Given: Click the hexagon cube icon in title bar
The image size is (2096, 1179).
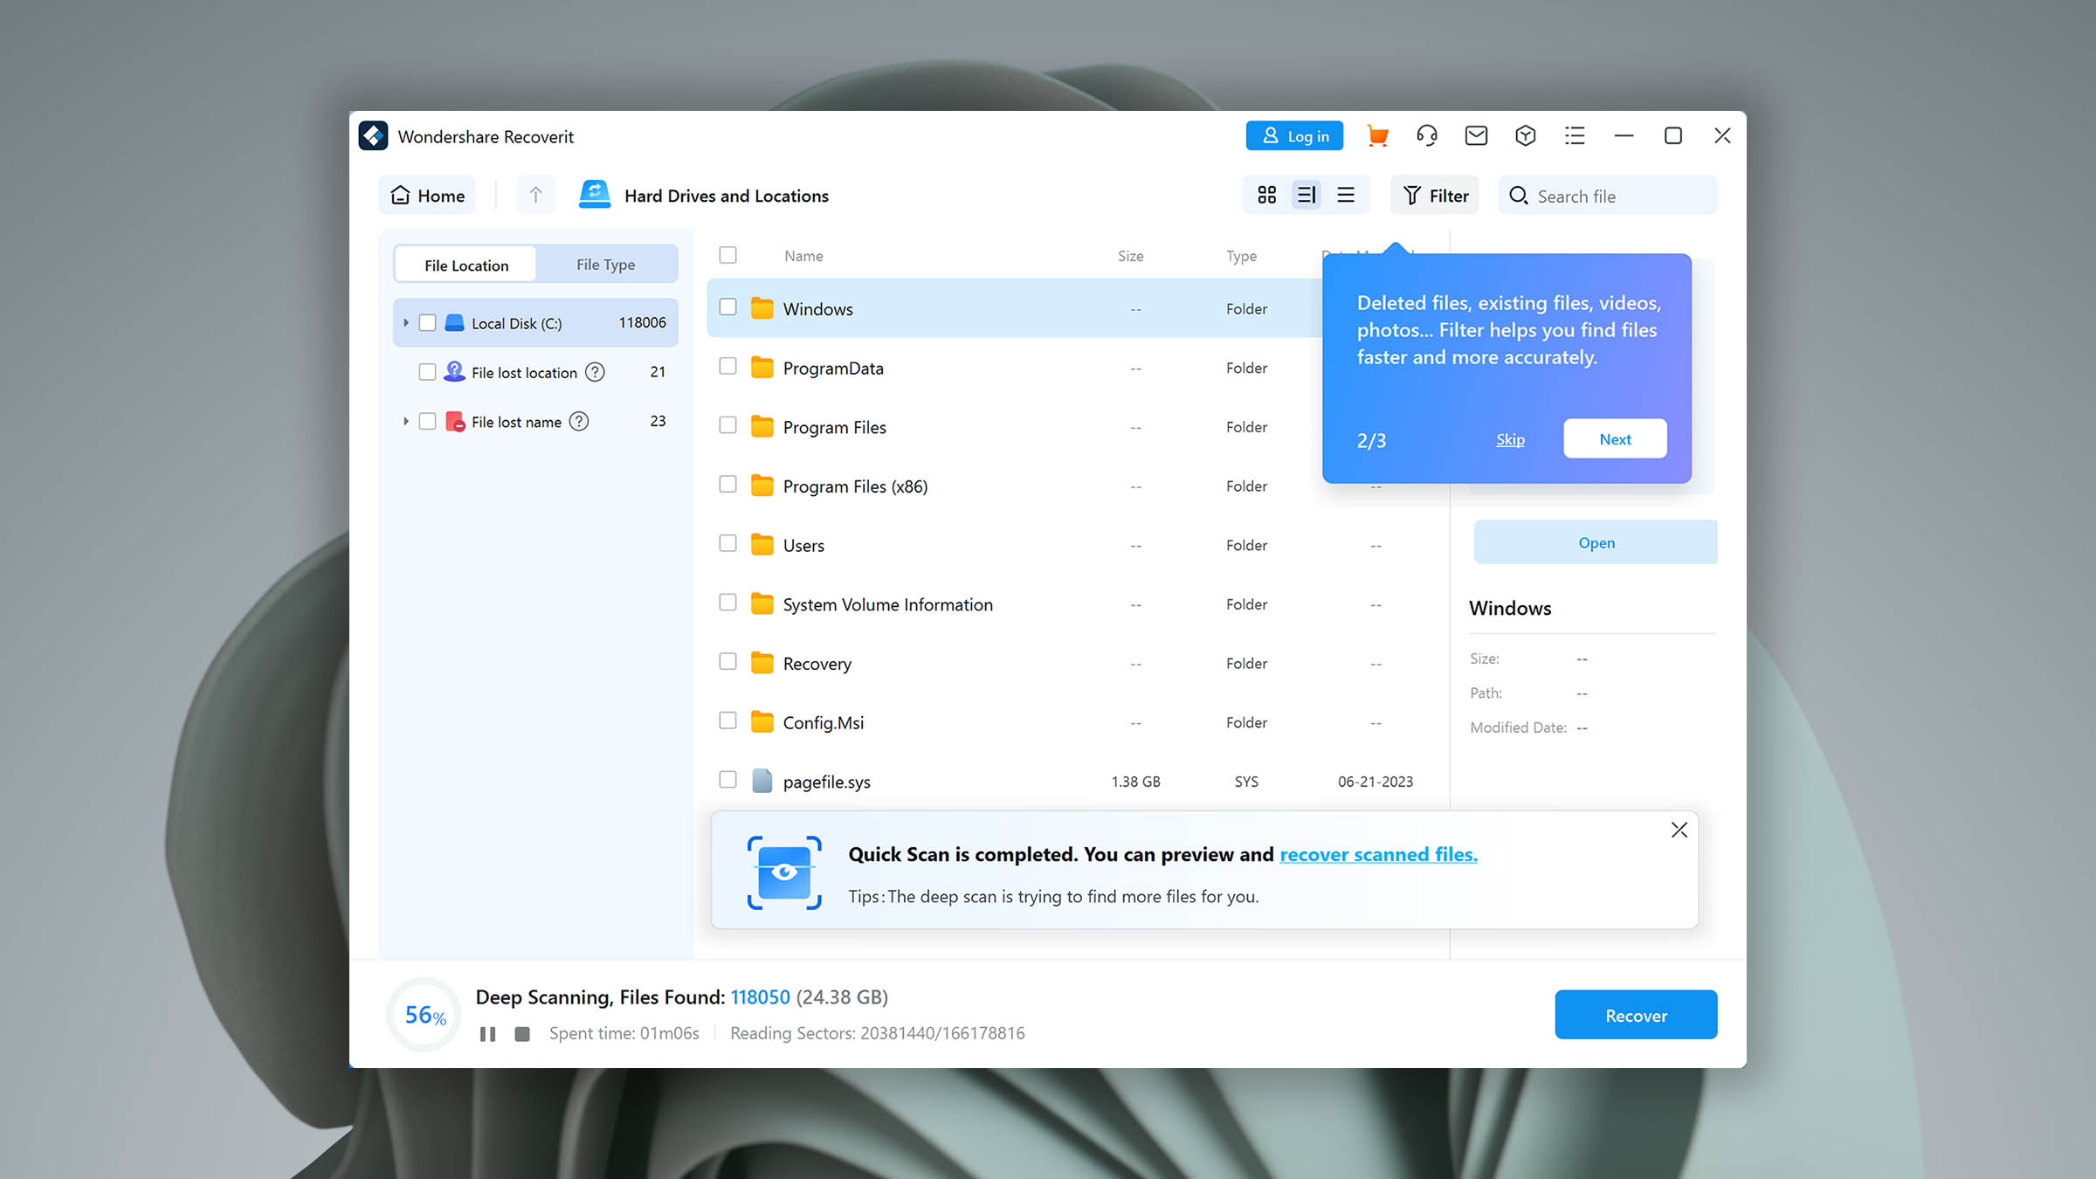Looking at the screenshot, I should coord(1526,136).
